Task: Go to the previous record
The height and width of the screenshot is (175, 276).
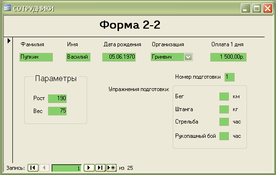Action: click(44, 167)
